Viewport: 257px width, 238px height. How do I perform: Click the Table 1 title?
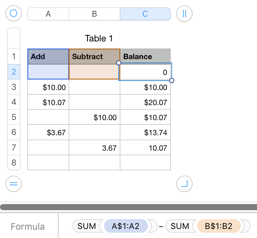[x=99, y=38]
